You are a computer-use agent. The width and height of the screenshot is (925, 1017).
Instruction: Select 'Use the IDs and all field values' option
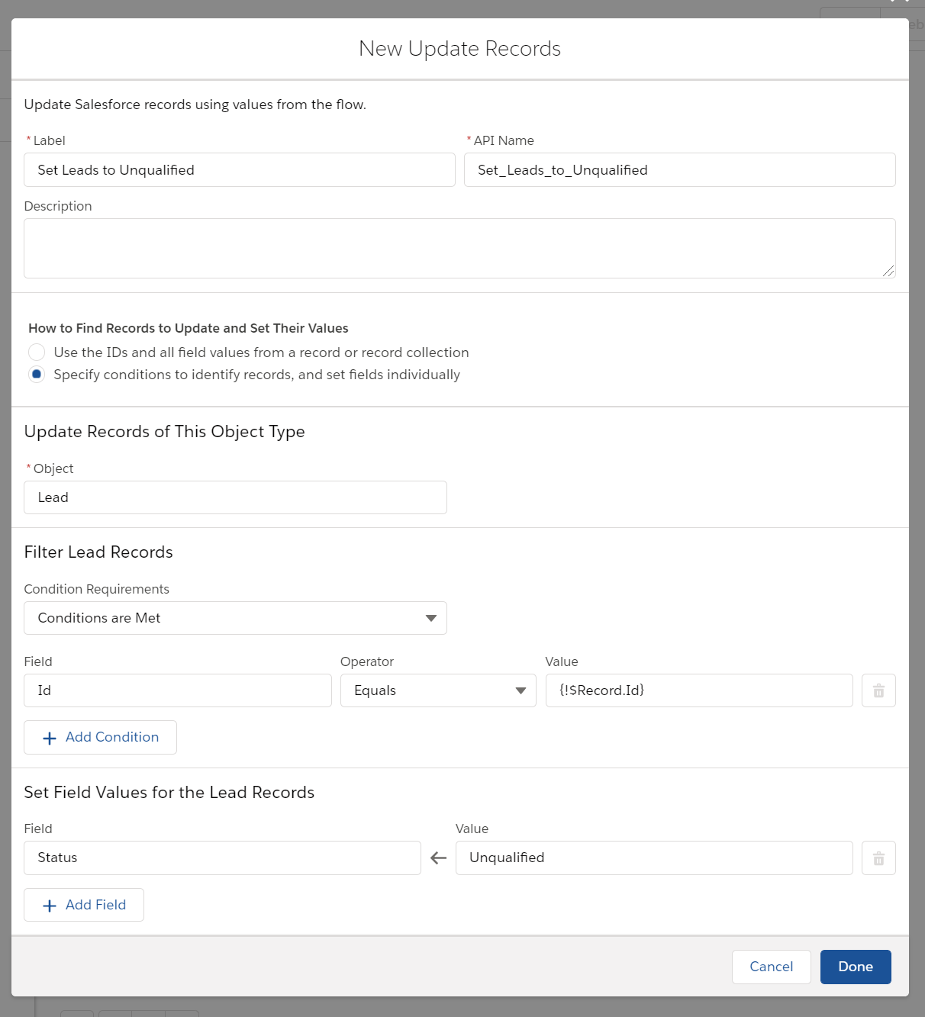[x=37, y=352]
